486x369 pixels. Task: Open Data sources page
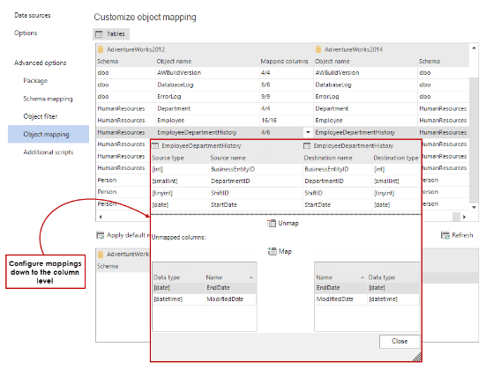[x=33, y=15]
